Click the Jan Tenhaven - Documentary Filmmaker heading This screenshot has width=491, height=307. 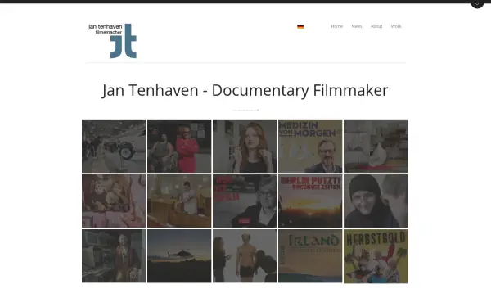[x=245, y=91]
